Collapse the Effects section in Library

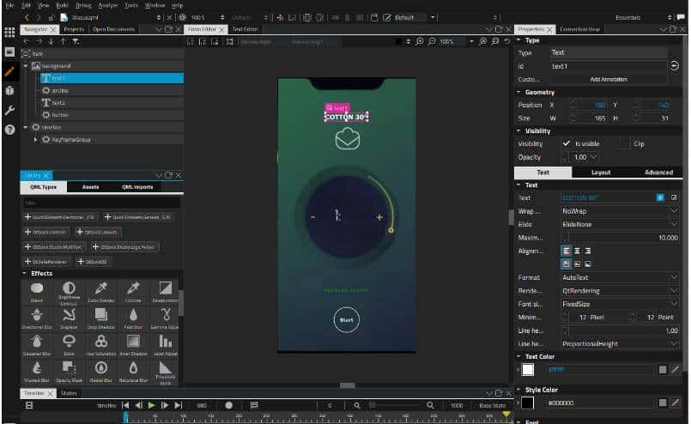click(24, 274)
